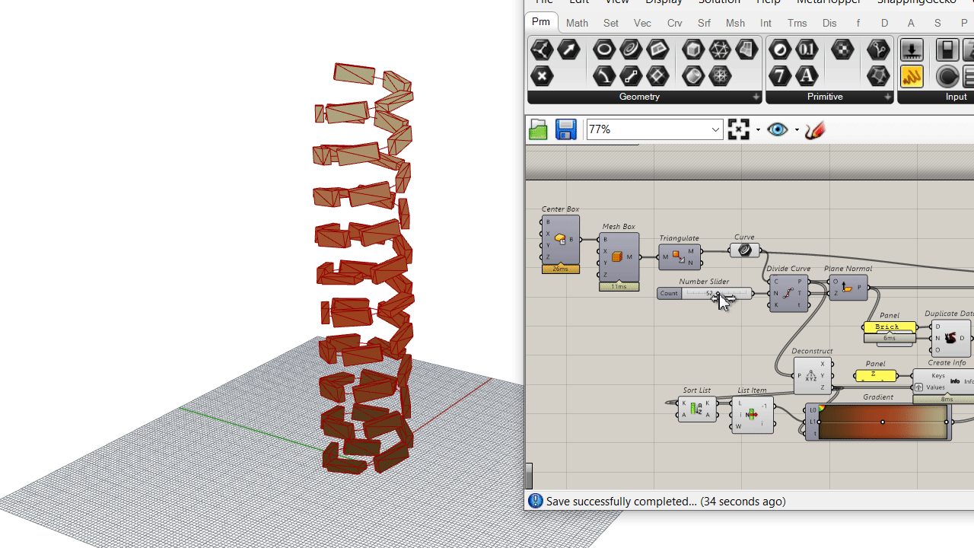Select the Boolean parameter icon in Primitive
Image resolution: width=974 pixels, height=548 pixels.
780,49
